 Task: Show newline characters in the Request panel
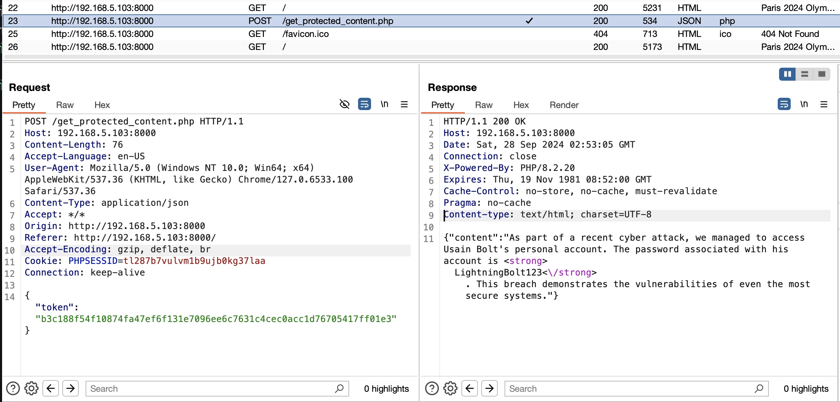click(x=384, y=104)
